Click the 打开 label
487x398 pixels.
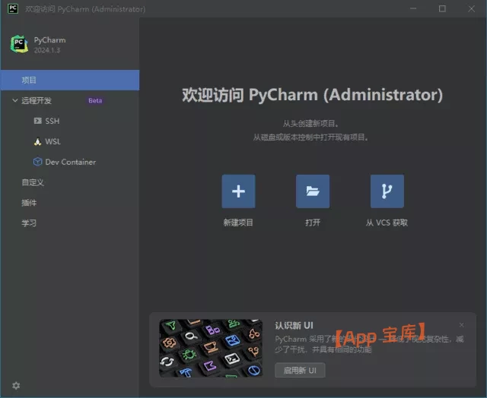[313, 223]
